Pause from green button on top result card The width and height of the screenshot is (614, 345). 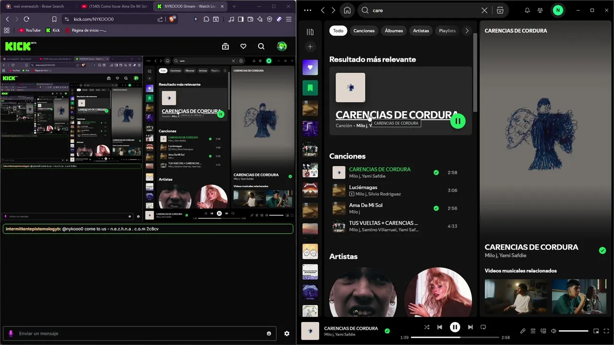(x=458, y=121)
